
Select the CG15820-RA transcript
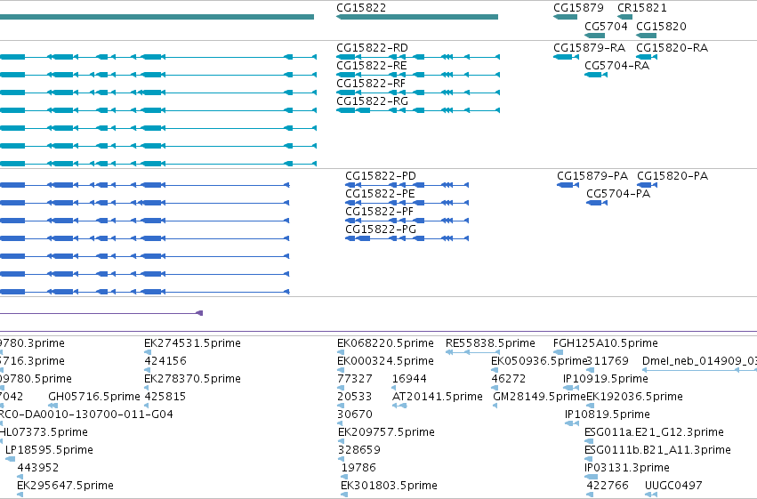[672, 48]
